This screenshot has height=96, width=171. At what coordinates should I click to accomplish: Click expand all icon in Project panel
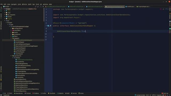pos(36,7)
